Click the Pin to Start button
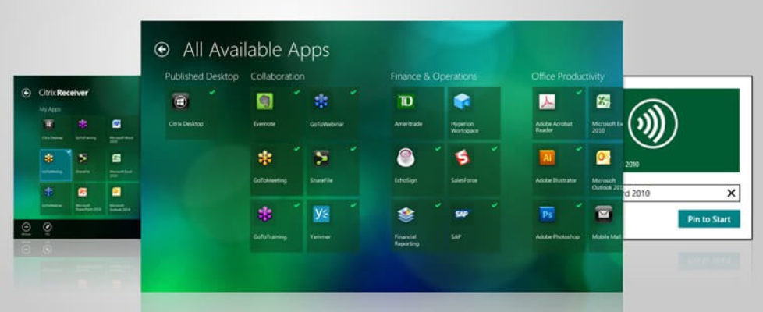763x312 pixels. 709,219
